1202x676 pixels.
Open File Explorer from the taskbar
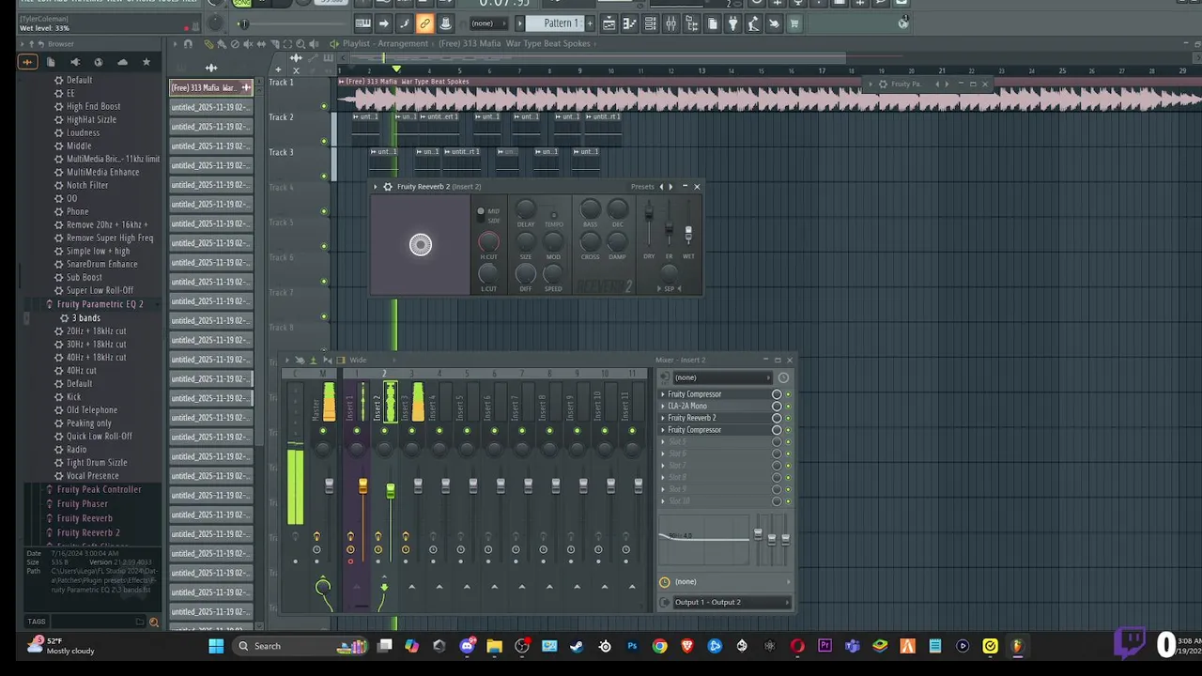[494, 646]
